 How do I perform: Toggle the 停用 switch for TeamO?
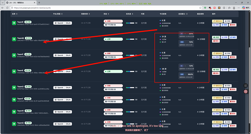pos(227,86)
